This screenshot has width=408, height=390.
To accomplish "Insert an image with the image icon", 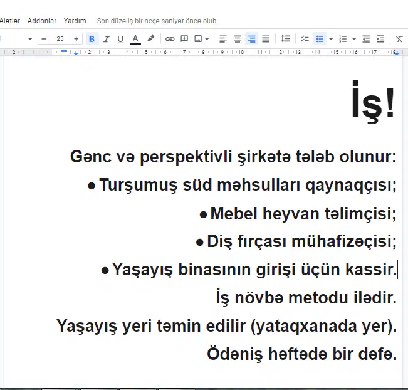I will pos(198,39).
